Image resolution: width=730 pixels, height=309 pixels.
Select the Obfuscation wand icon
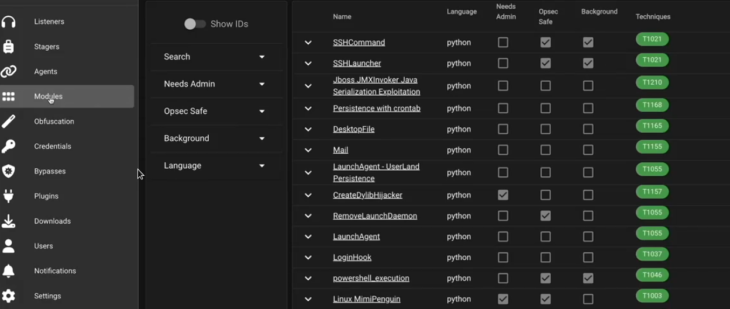[x=8, y=121]
